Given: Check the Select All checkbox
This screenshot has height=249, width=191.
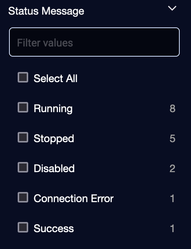Looking at the screenshot, I should [23, 77].
